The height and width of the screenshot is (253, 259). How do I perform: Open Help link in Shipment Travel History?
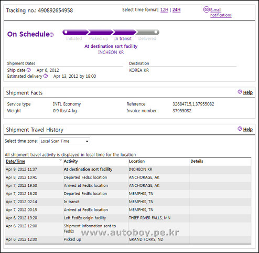(248, 129)
